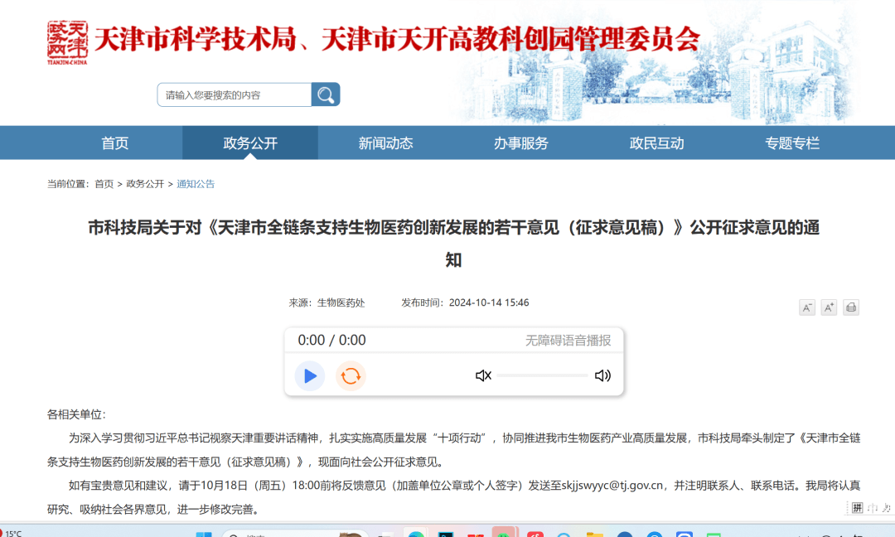Increase font size with A+ icon
Image resolution: width=895 pixels, height=537 pixels.
(x=829, y=307)
